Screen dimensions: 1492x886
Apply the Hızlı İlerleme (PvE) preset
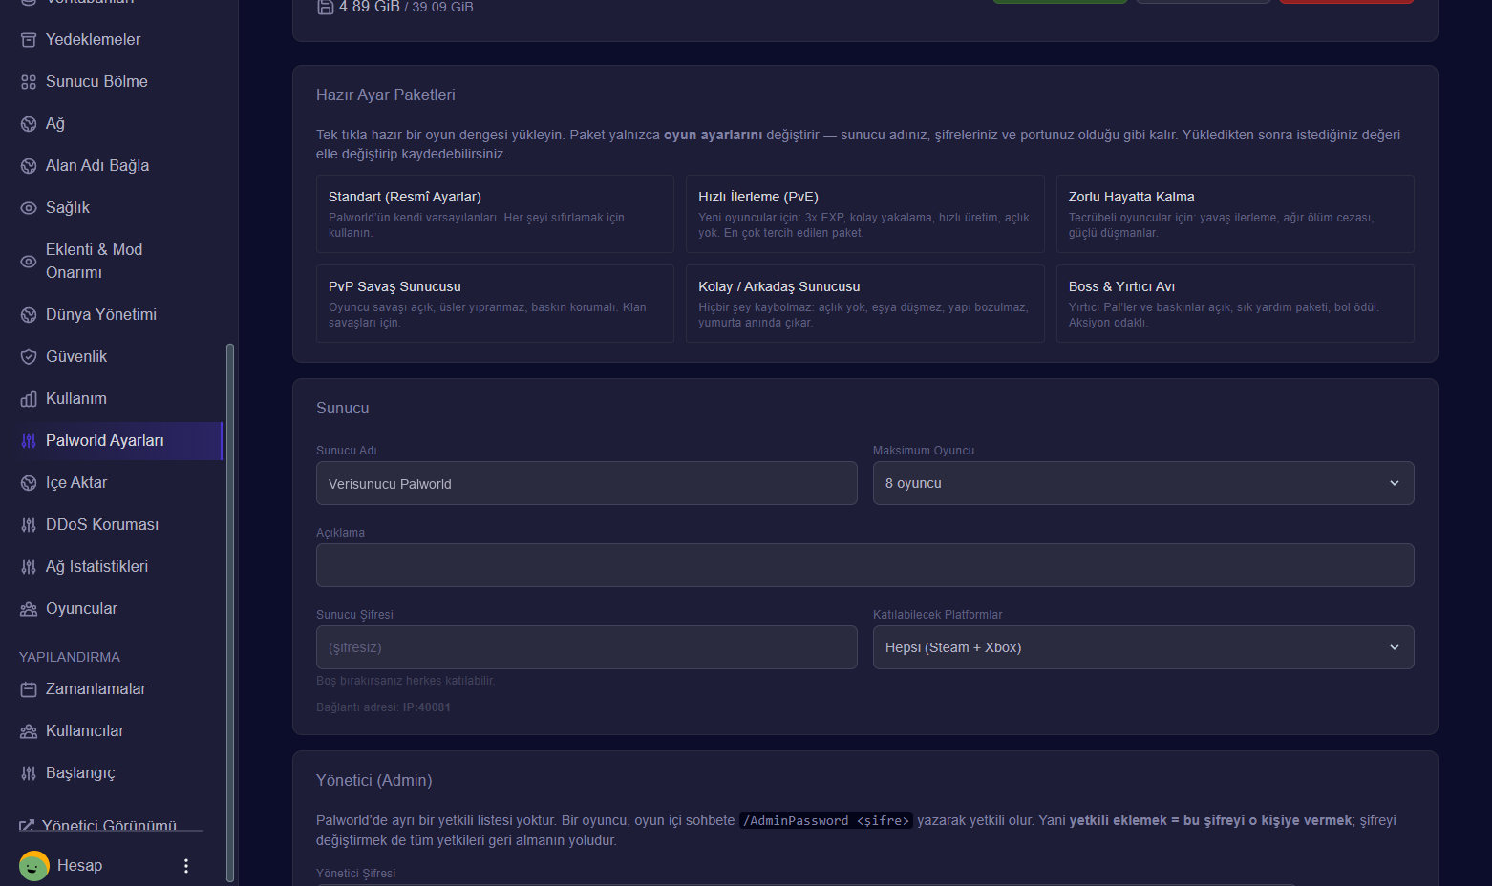pyautogui.click(x=865, y=214)
